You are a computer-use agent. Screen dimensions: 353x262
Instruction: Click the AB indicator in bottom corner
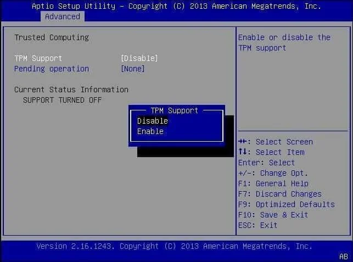point(344,257)
